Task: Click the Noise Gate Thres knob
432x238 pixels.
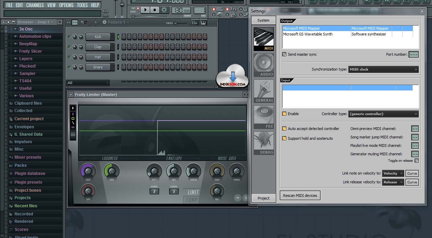Action: point(236,170)
